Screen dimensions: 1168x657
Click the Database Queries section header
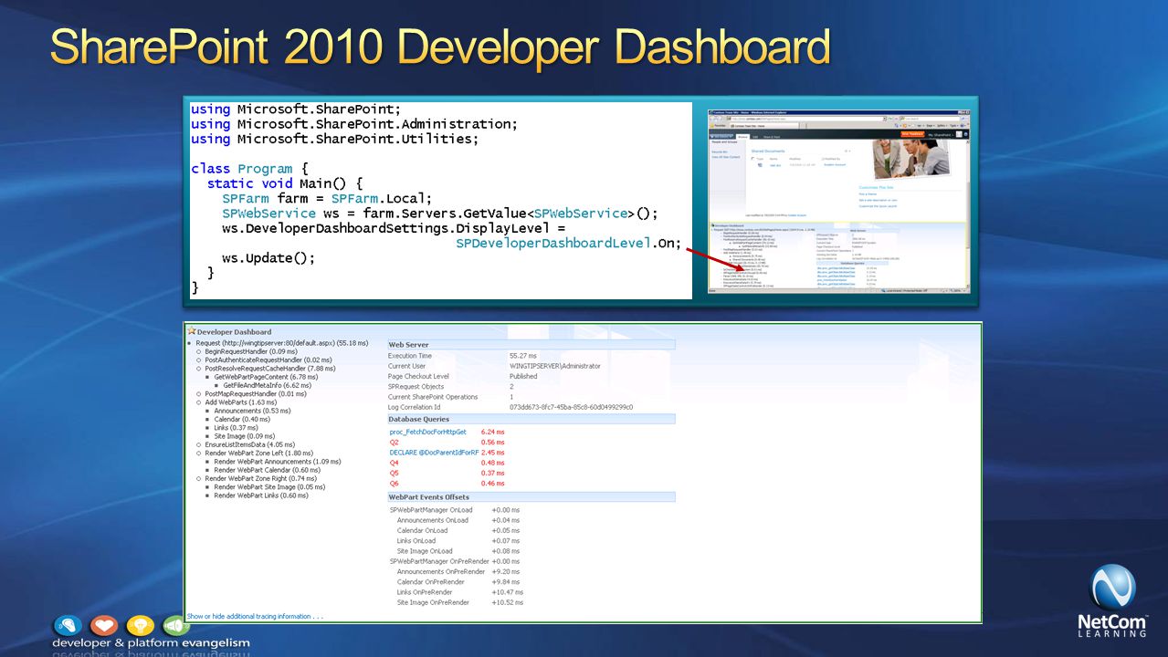[x=531, y=419]
